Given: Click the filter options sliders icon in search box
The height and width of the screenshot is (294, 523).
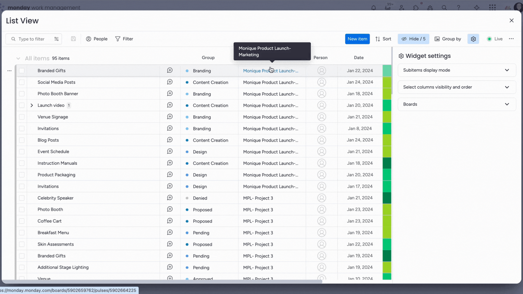Looking at the screenshot, I should pyautogui.click(x=56, y=39).
